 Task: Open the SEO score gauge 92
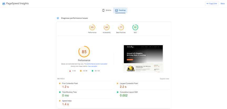pyautogui.click(x=135, y=27)
